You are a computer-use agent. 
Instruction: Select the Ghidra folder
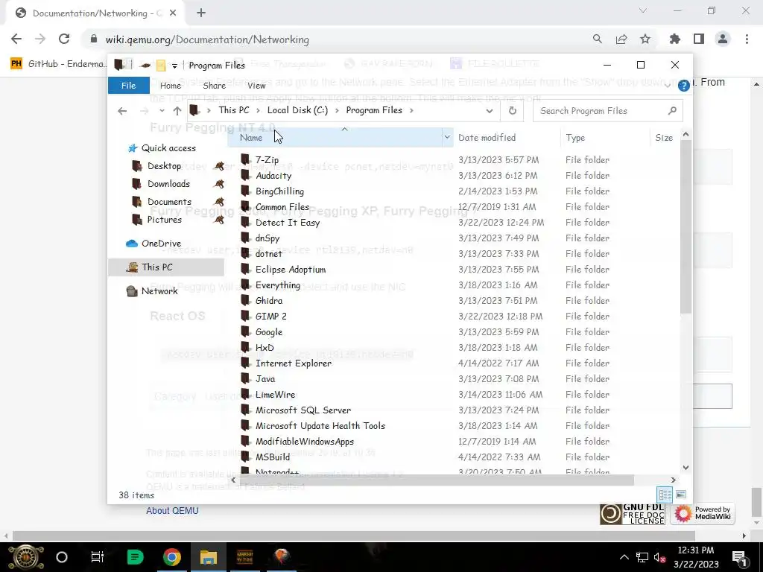268,301
